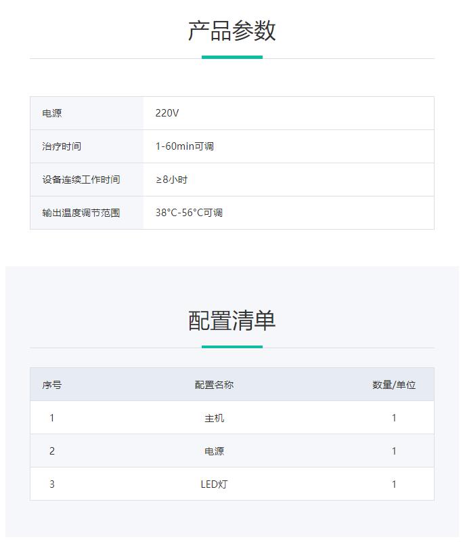Click the green underline below 配置清单
The height and width of the screenshot is (542, 463).
coord(231,346)
